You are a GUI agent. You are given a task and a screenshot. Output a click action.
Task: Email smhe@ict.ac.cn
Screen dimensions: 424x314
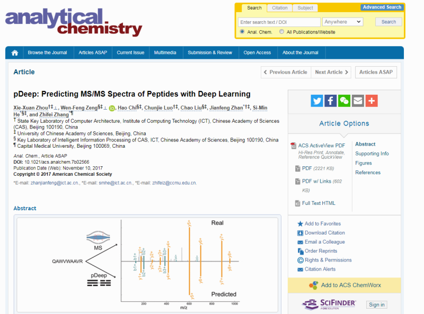(x=116, y=183)
